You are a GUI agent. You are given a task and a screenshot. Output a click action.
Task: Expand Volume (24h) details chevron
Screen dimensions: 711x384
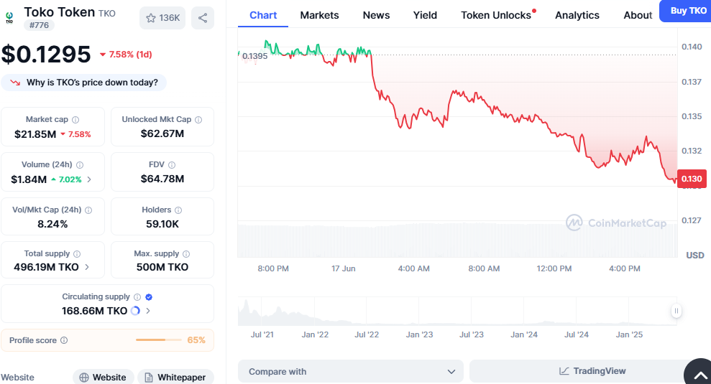tap(89, 179)
